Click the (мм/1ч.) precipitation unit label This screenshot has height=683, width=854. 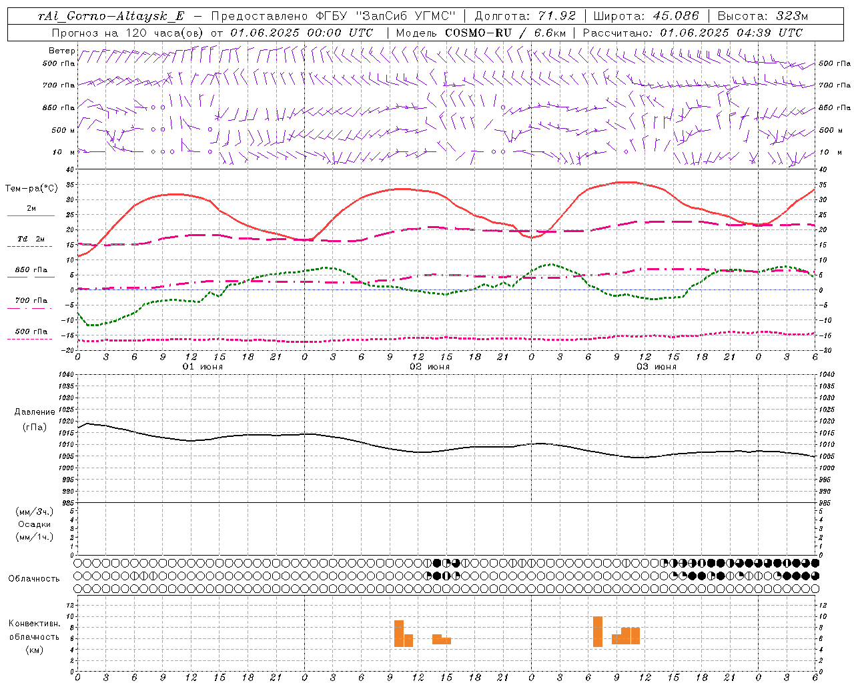[35, 537]
